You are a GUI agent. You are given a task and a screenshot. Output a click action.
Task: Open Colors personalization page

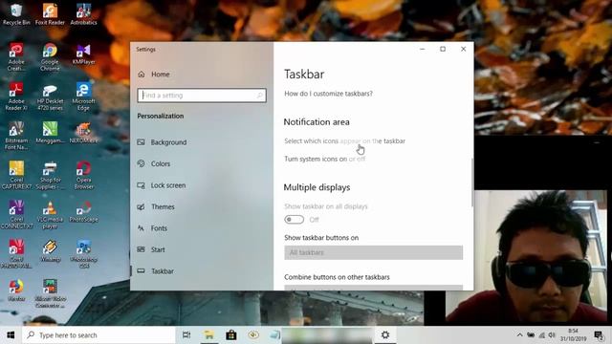click(x=161, y=163)
